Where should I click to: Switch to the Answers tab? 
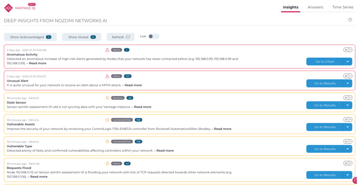coord(315,7)
